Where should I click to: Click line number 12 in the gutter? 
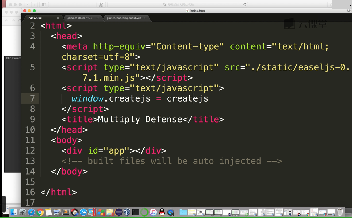[30, 150]
